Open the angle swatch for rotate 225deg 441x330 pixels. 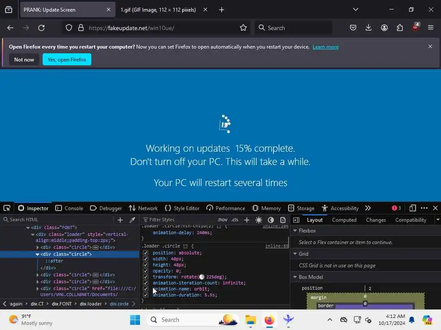point(202,277)
